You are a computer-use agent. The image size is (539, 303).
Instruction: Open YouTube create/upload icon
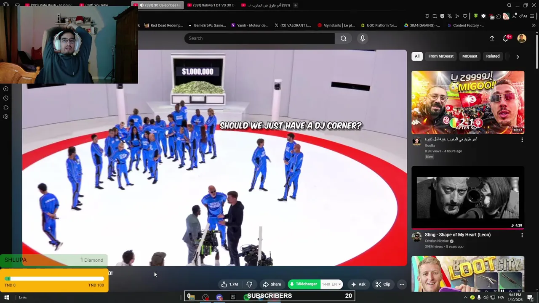[x=492, y=38]
